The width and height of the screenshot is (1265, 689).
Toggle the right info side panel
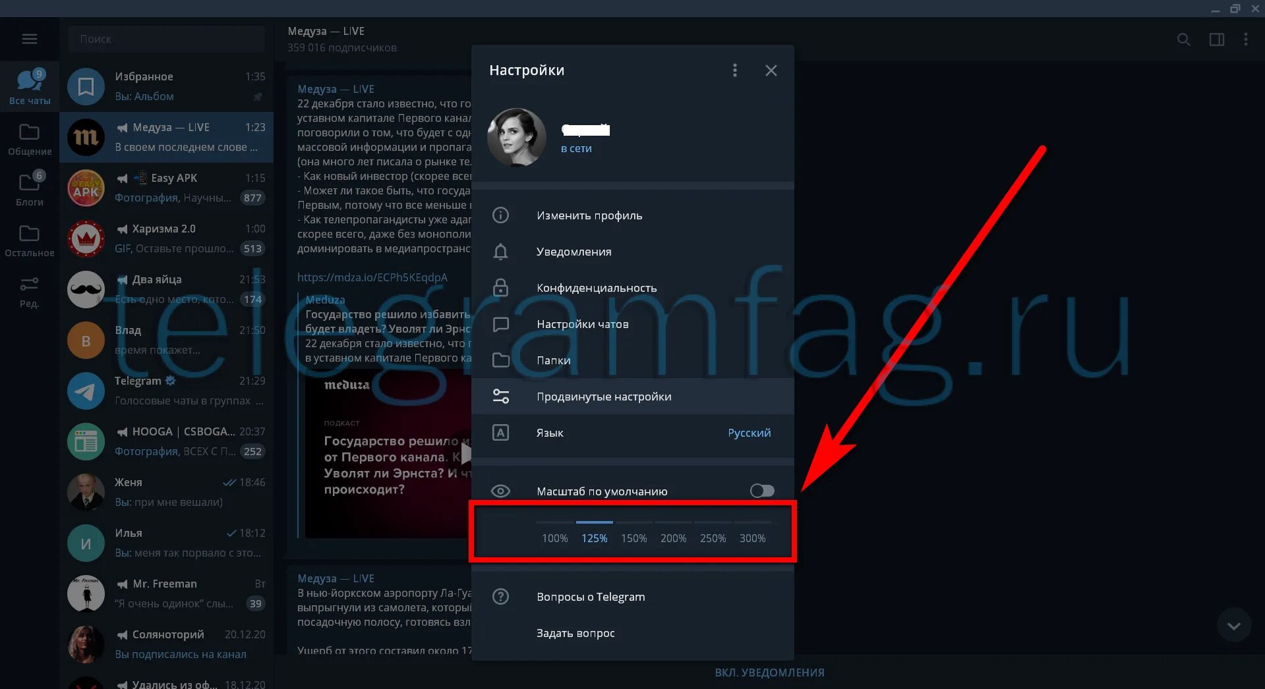coord(1217,40)
